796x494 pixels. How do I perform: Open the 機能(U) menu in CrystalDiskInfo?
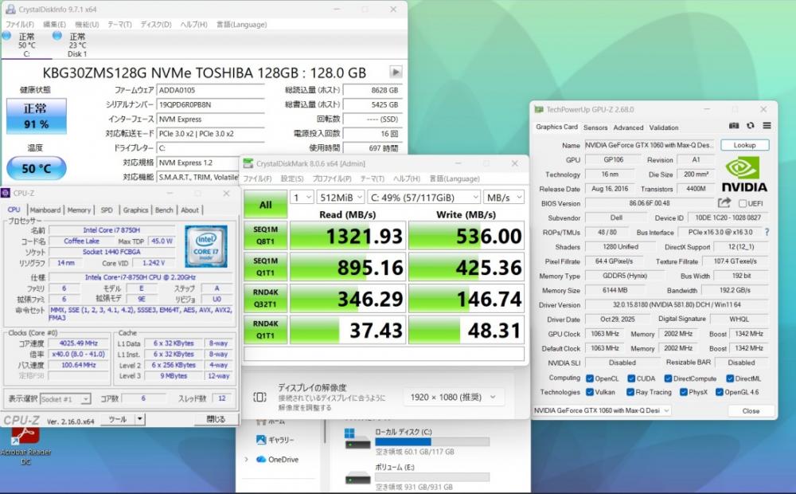point(87,25)
